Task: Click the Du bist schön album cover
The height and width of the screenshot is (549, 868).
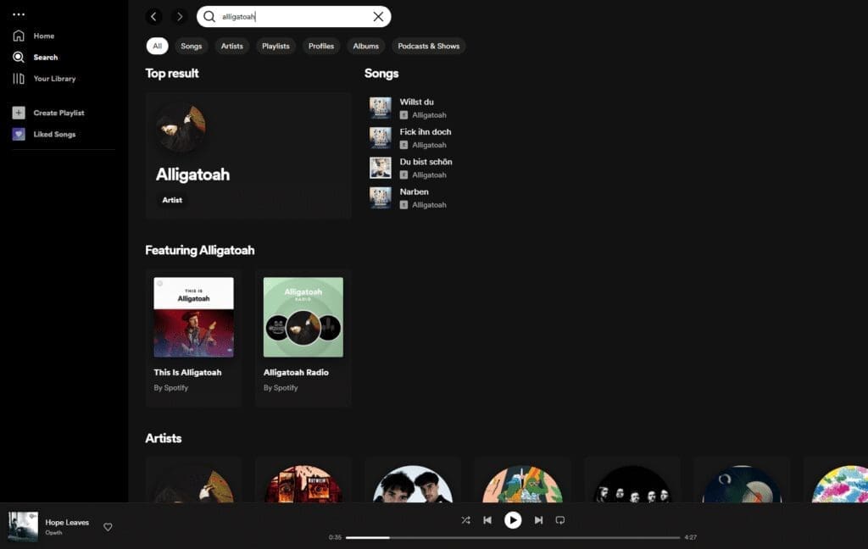Action: point(381,168)
